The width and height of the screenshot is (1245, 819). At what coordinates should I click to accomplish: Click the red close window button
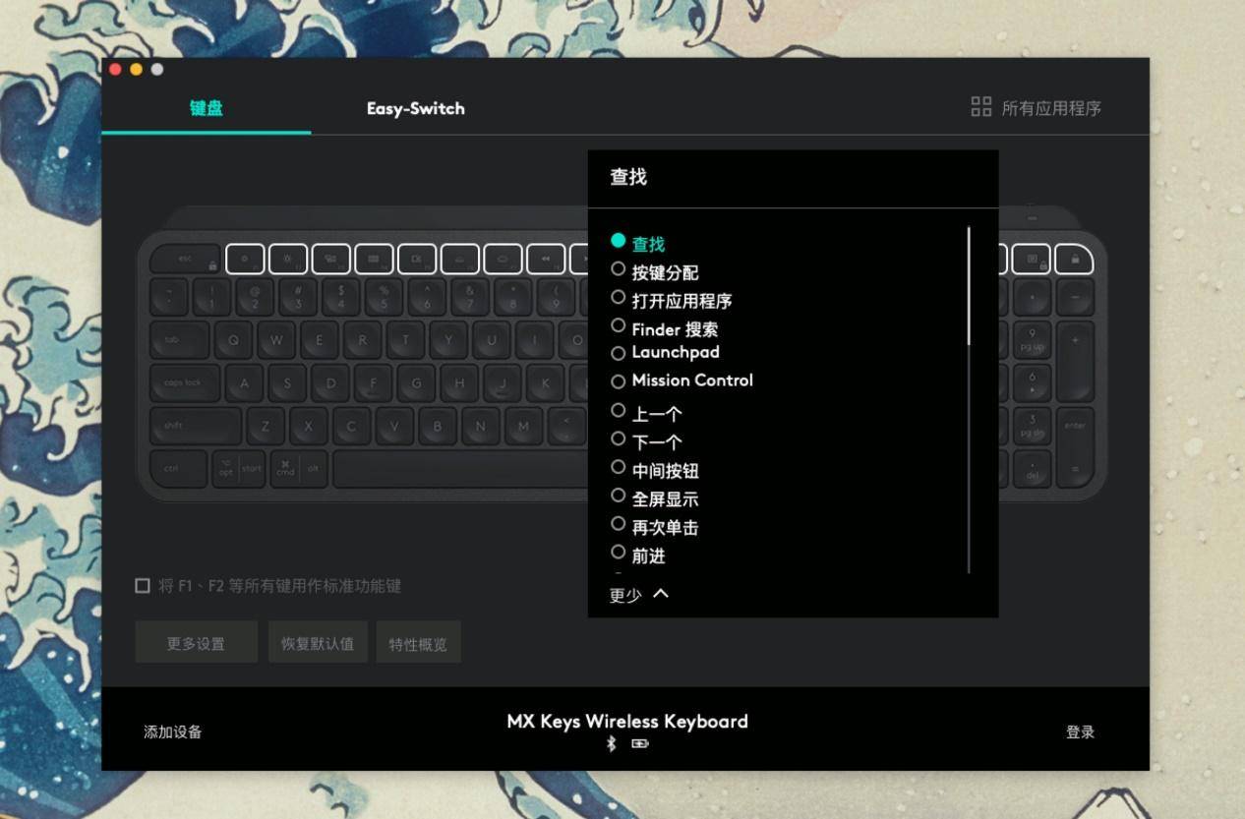click(x=115, y=69)
